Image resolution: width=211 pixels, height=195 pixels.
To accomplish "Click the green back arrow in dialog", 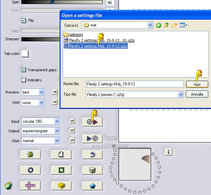I will [159, 25].
